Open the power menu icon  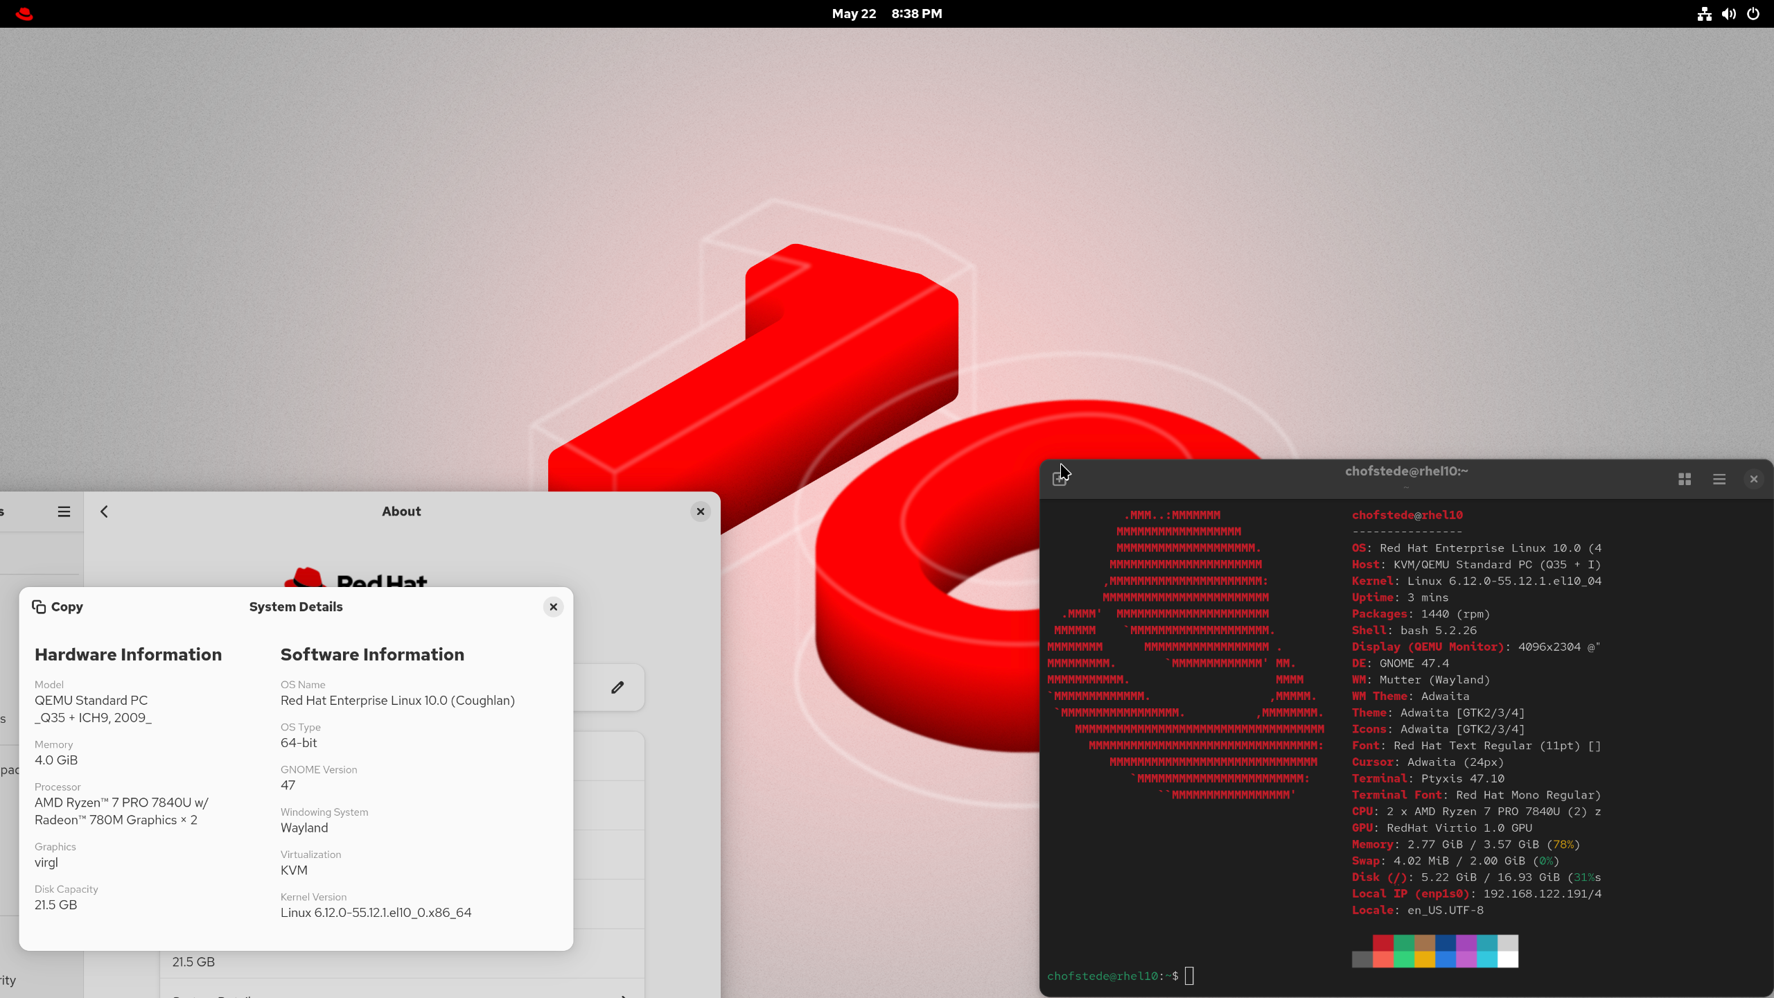[x=1753, y=14]
